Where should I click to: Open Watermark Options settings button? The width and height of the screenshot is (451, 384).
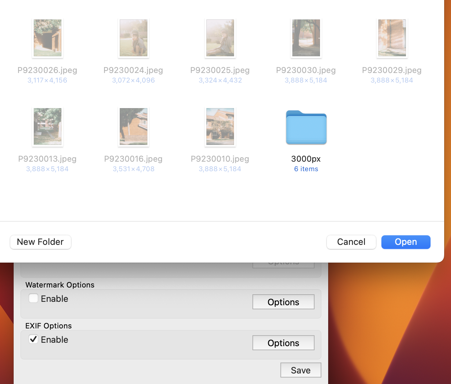(x=283, y=302)
